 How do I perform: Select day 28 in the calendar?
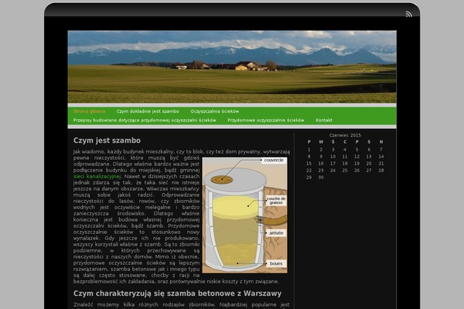coord(381,171)
